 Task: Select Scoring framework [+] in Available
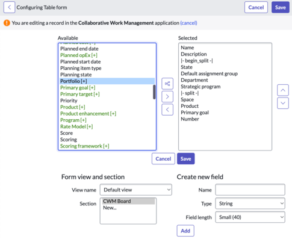[107, 146]
